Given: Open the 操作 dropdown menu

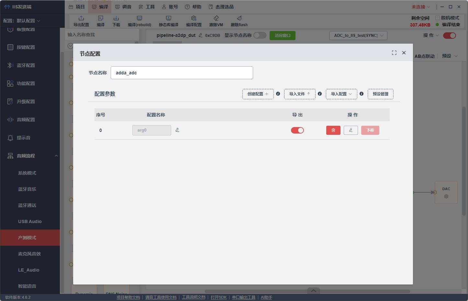Looking at the screenshot, I should [x=431, y=35].
